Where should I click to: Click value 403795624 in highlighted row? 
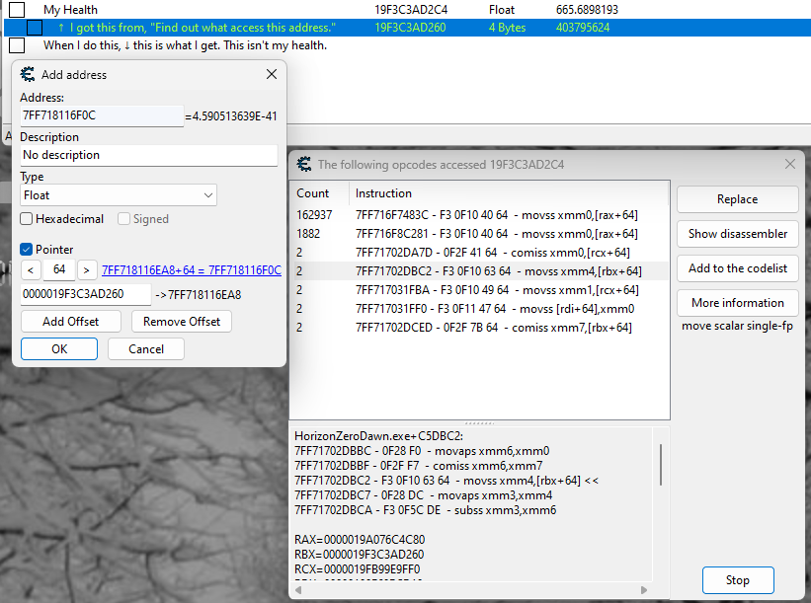[x=583, y=28]
